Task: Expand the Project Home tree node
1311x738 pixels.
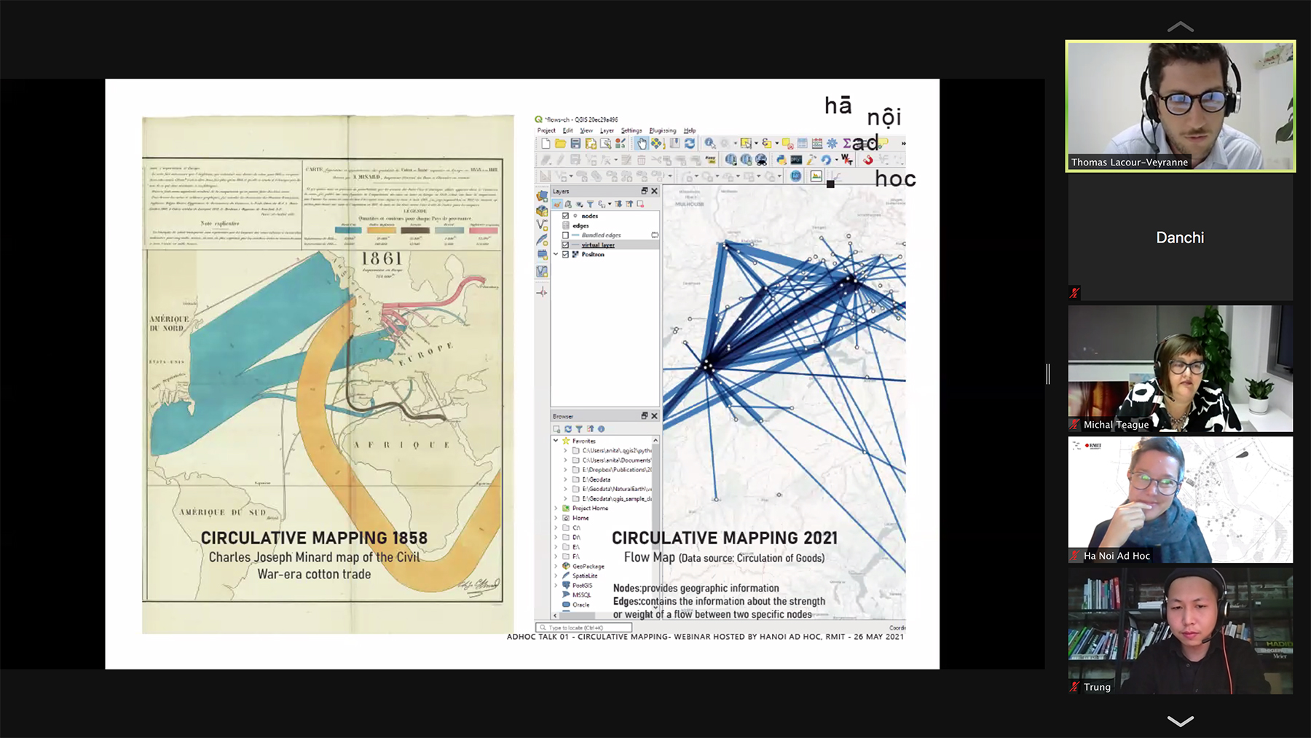Action: coord(556,509)
